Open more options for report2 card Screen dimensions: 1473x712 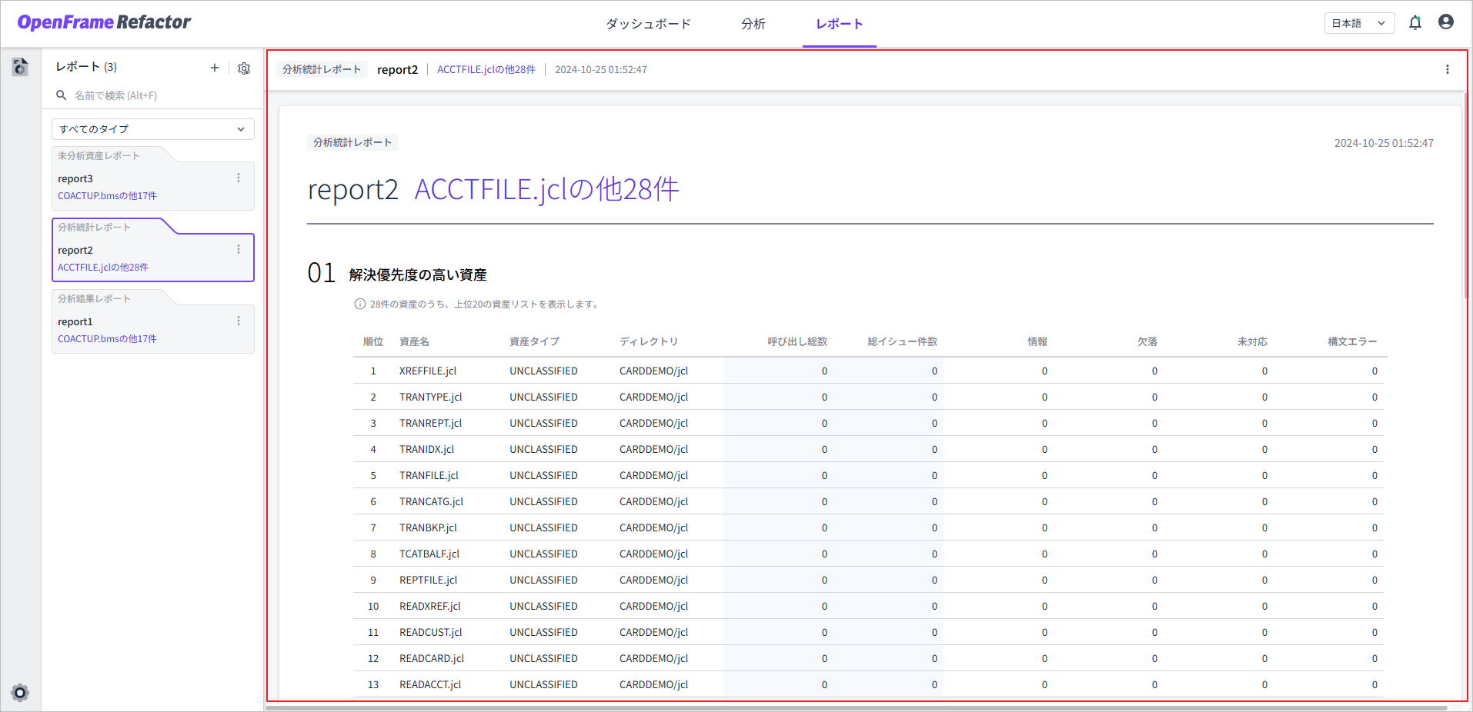(239, 249)
